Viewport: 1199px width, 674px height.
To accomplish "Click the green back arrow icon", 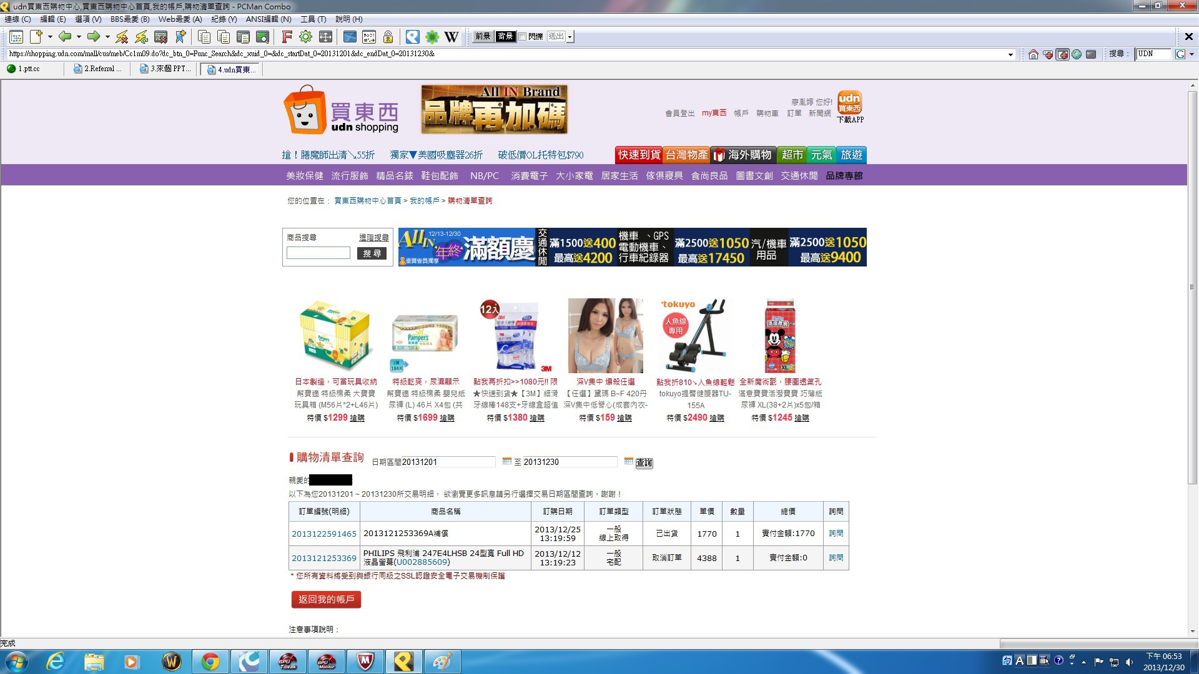I will coord(64,37).
